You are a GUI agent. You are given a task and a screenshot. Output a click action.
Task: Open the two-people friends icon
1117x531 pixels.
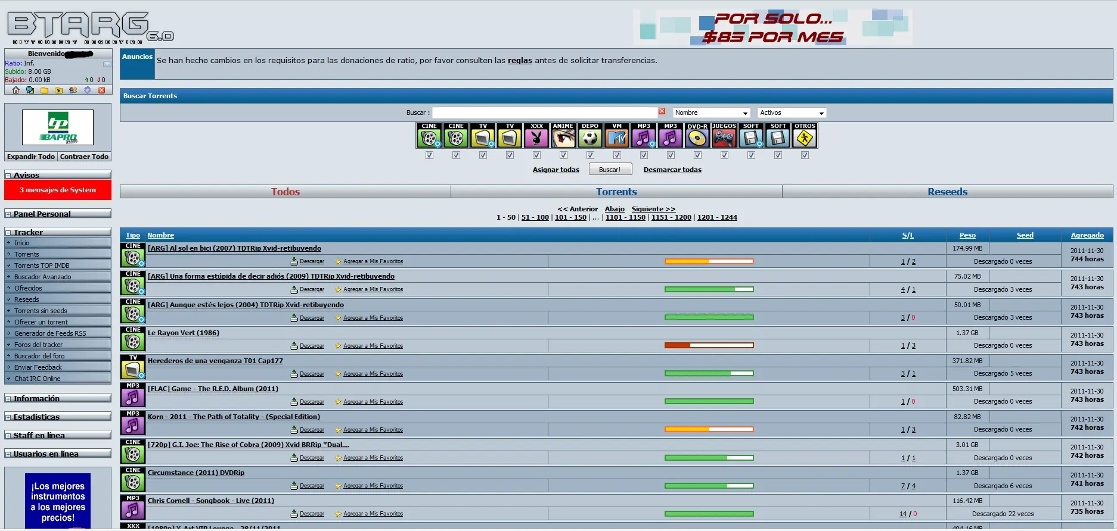(x=73, y=90)
